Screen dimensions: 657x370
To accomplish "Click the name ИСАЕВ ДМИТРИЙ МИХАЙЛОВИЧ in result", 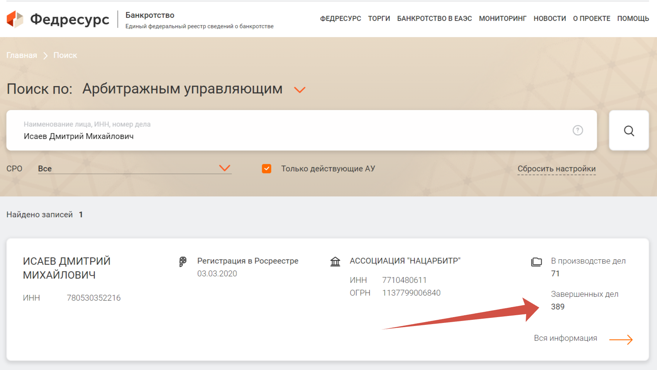I will 67,268.
